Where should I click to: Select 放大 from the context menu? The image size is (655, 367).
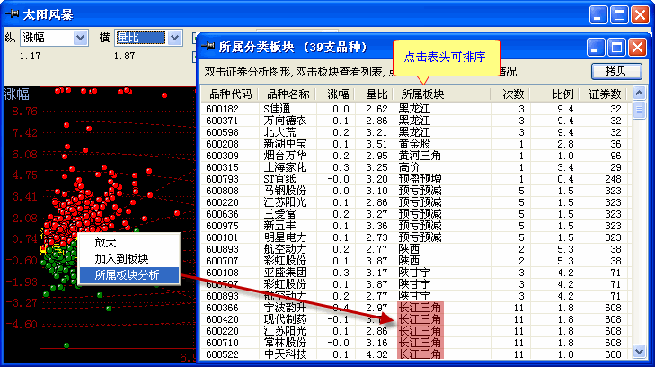click(105, 243)
